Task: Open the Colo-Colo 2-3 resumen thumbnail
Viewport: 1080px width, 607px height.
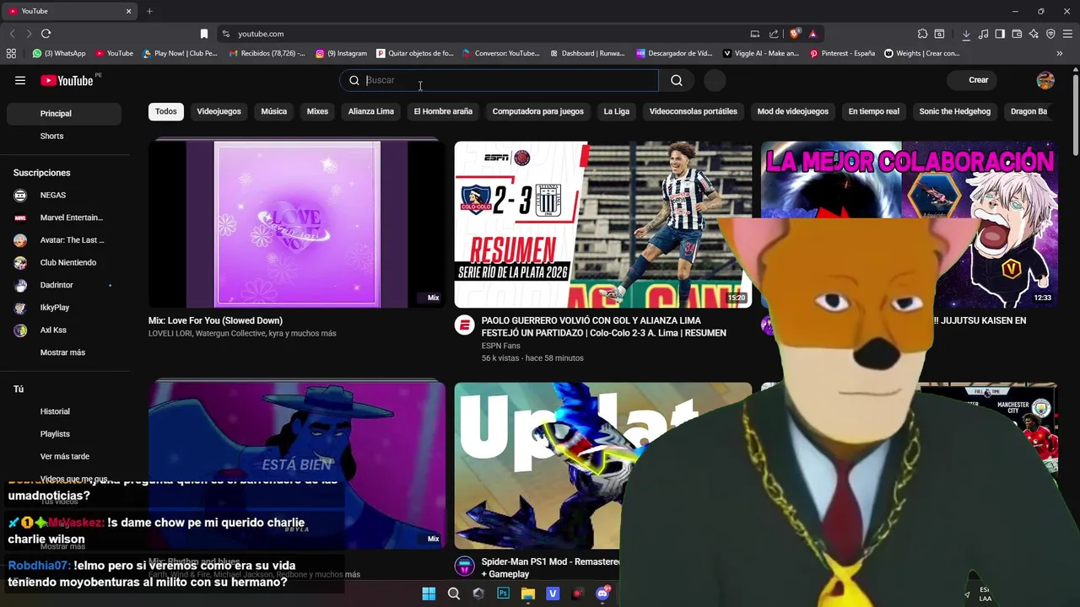Action: coord(602,224)
